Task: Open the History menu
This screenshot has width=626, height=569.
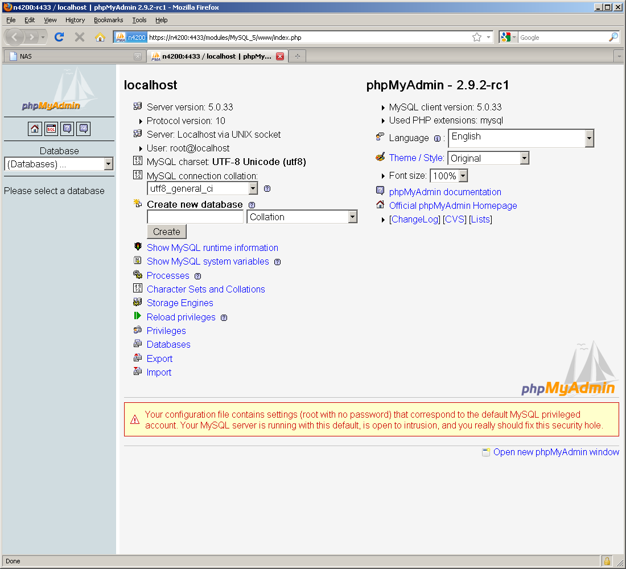Action: [x=75, y=20]
